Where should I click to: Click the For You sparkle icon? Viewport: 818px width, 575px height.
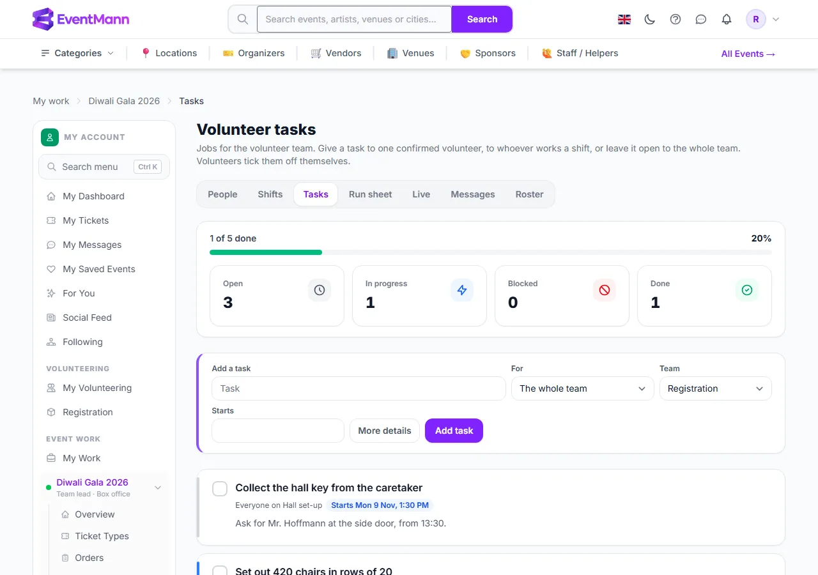[51, 293]
